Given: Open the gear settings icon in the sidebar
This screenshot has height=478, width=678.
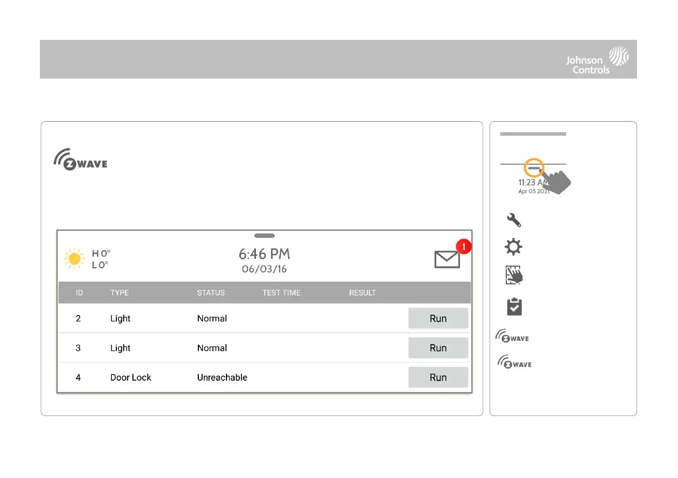Looking at the screenshot, I should 513,247.
